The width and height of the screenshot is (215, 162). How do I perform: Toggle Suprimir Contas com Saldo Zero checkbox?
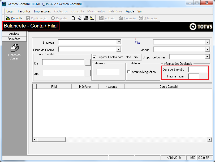[94, 57]
